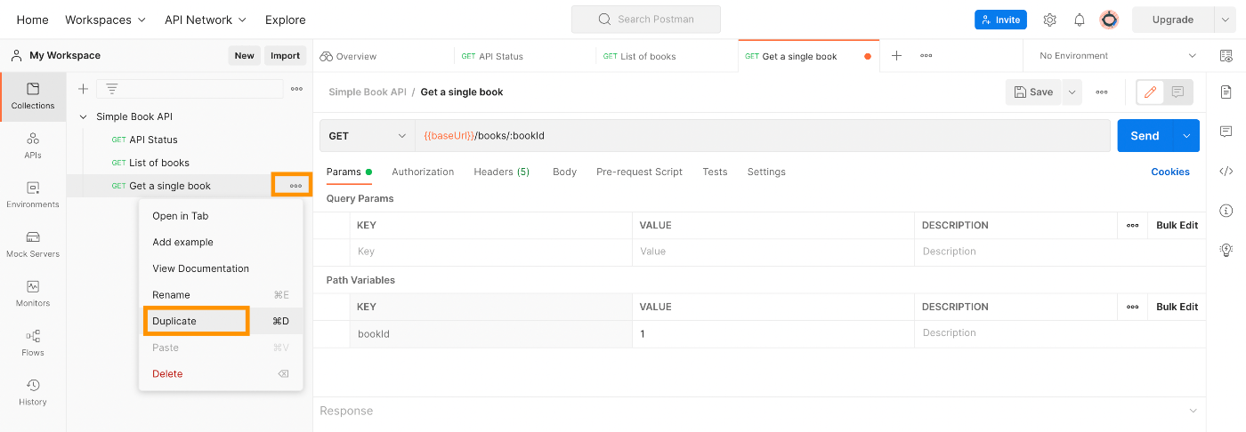The image size is (1246, 432).
Task: Open the environment quick look icon
Action: point(1226,56)
